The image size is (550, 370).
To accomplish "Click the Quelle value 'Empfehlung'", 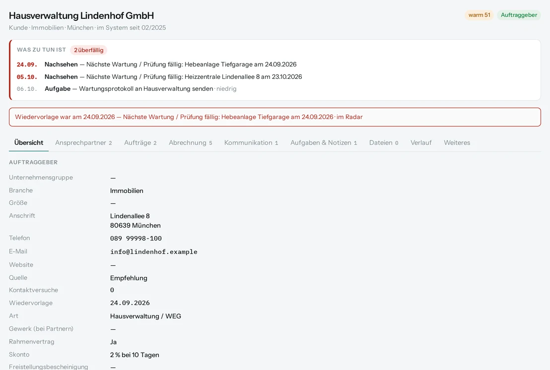I will click(x=129, y=278).
